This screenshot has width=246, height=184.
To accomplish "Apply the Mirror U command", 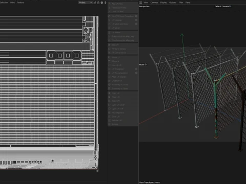I will tap(123, 57).
